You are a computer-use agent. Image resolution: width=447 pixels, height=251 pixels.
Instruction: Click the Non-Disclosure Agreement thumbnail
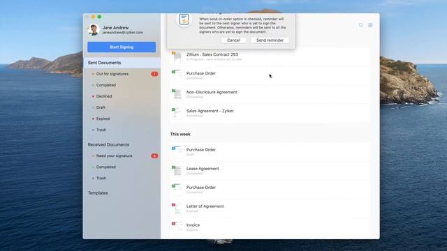(x=177, y=94)
